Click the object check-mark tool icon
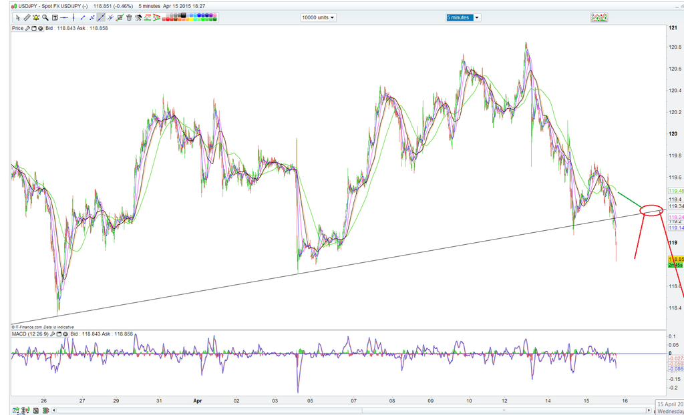The width and height of the screenshot is (684, 415). 119,17
